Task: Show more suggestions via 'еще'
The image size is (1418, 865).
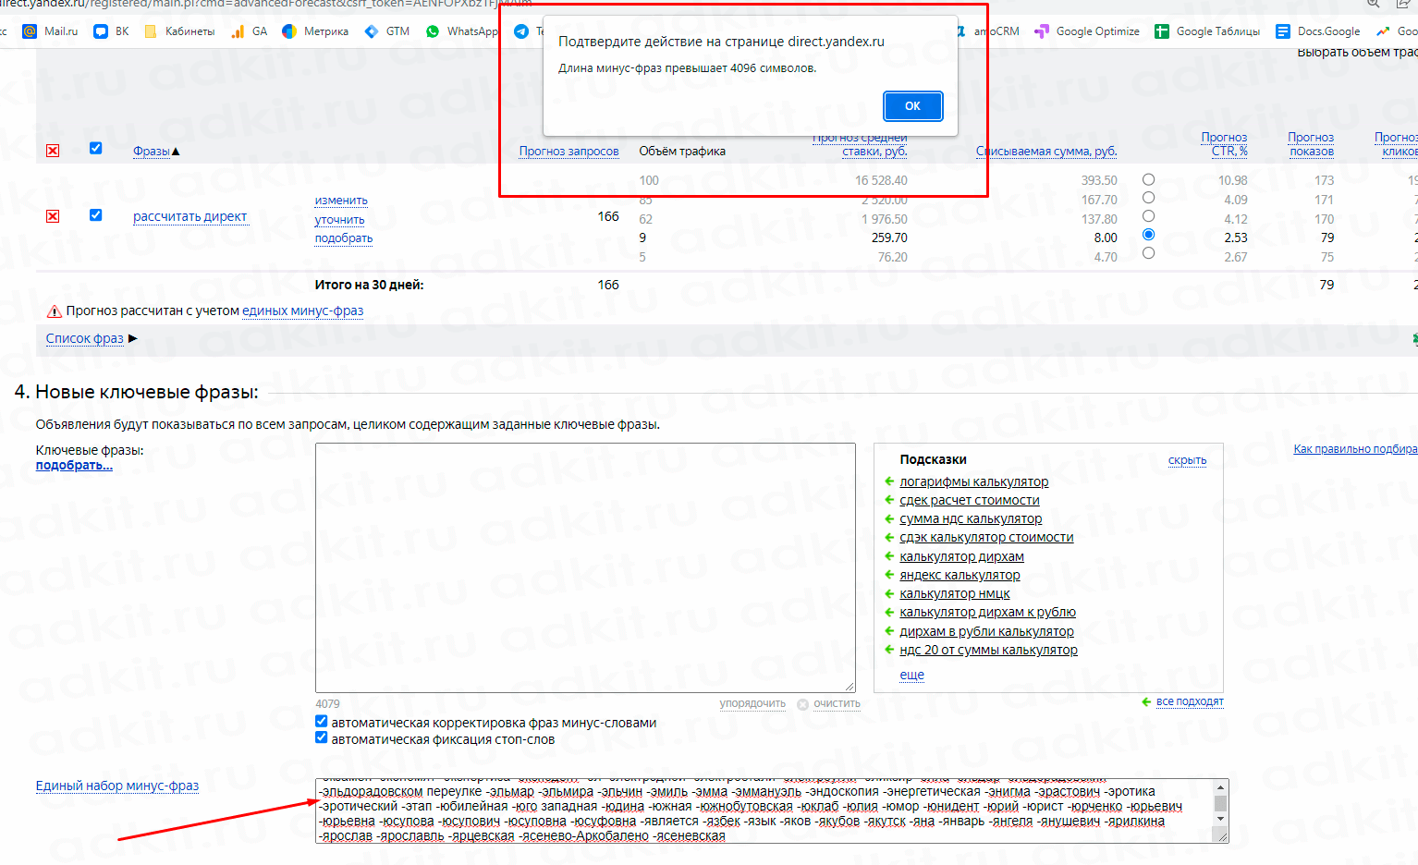Action: 911,675
